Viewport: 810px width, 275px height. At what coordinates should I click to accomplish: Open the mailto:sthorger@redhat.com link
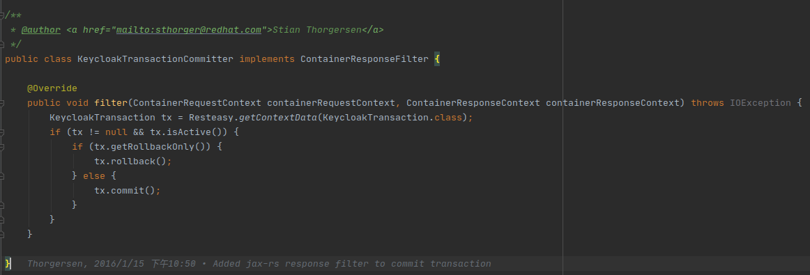[x=188, y=30]
